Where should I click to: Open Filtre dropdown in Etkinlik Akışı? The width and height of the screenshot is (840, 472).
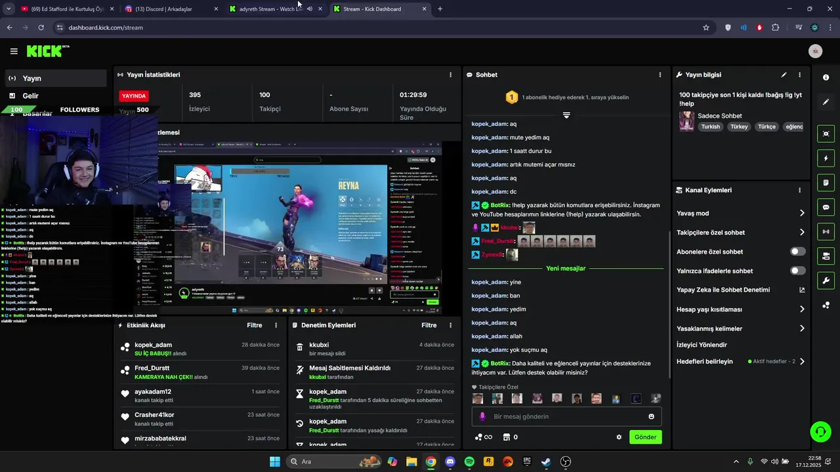[x=255, y=325]
